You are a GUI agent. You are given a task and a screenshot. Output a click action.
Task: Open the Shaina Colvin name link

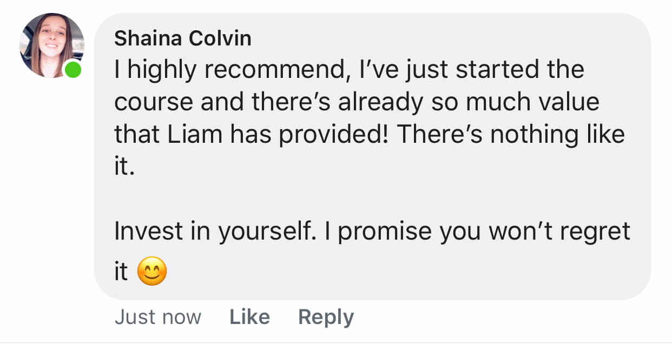pyautogui.click(x=183, y=38)
